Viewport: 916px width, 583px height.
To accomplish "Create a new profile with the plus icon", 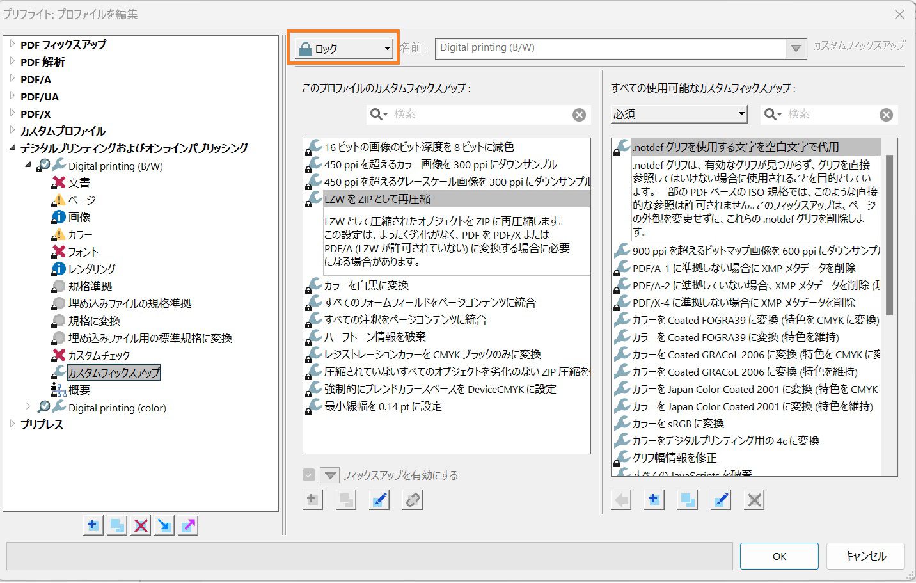I will [x=93, y=525].
